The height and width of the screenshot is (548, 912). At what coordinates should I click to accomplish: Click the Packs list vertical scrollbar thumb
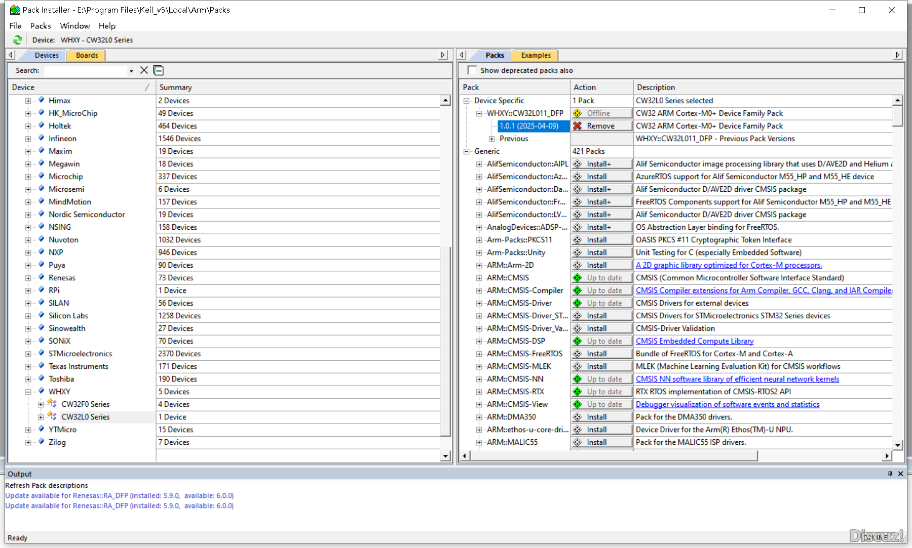click(x=897, y=116)
